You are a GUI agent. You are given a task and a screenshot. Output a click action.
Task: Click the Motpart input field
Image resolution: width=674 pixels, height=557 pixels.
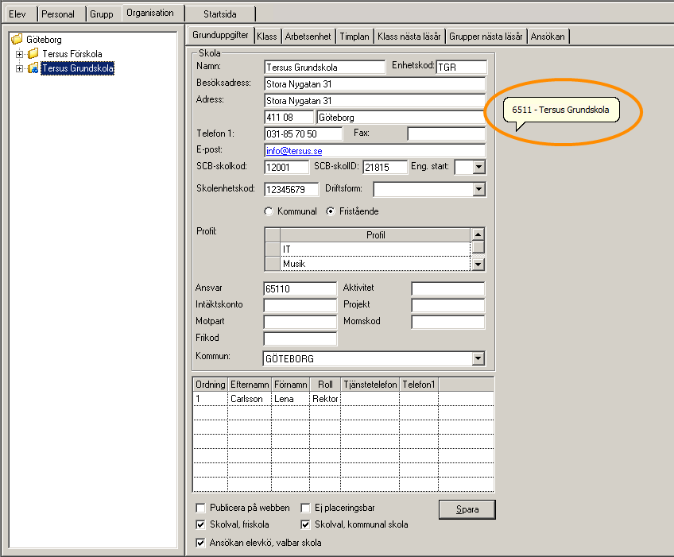tap(300, 323)
